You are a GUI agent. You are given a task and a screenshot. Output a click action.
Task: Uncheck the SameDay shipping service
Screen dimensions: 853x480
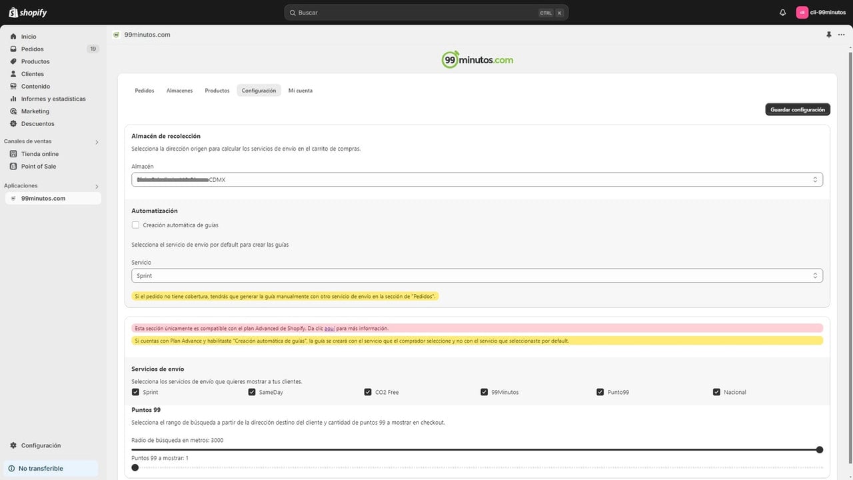coord(252,392)
